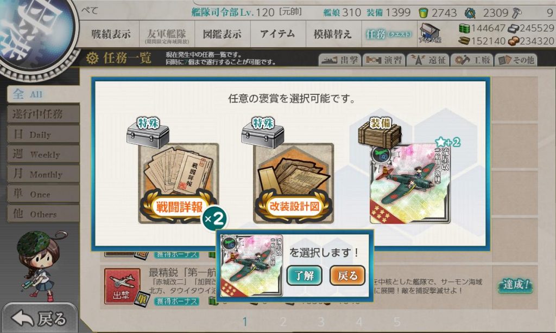Viewport: 556px width, 333px height.
Task: Go back using bottom-left 戻る arrow
Action: [39, 318]
